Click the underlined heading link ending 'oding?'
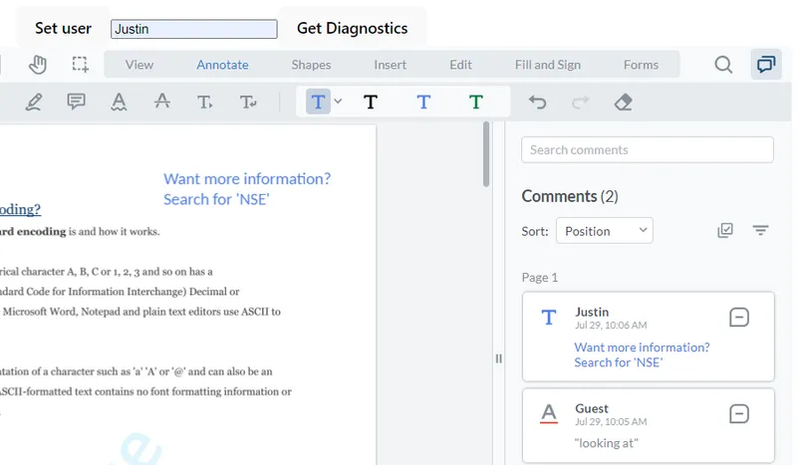Image resolution: width=797 pixels, height=465 pixels. tap(20, 209)
